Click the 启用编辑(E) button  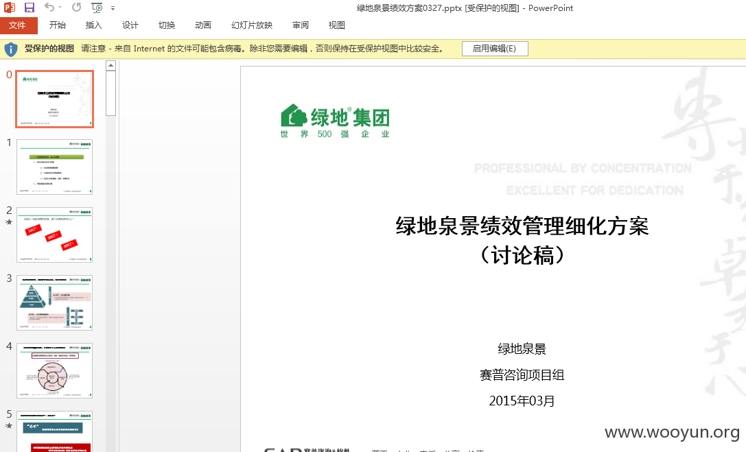click(495, 49)
